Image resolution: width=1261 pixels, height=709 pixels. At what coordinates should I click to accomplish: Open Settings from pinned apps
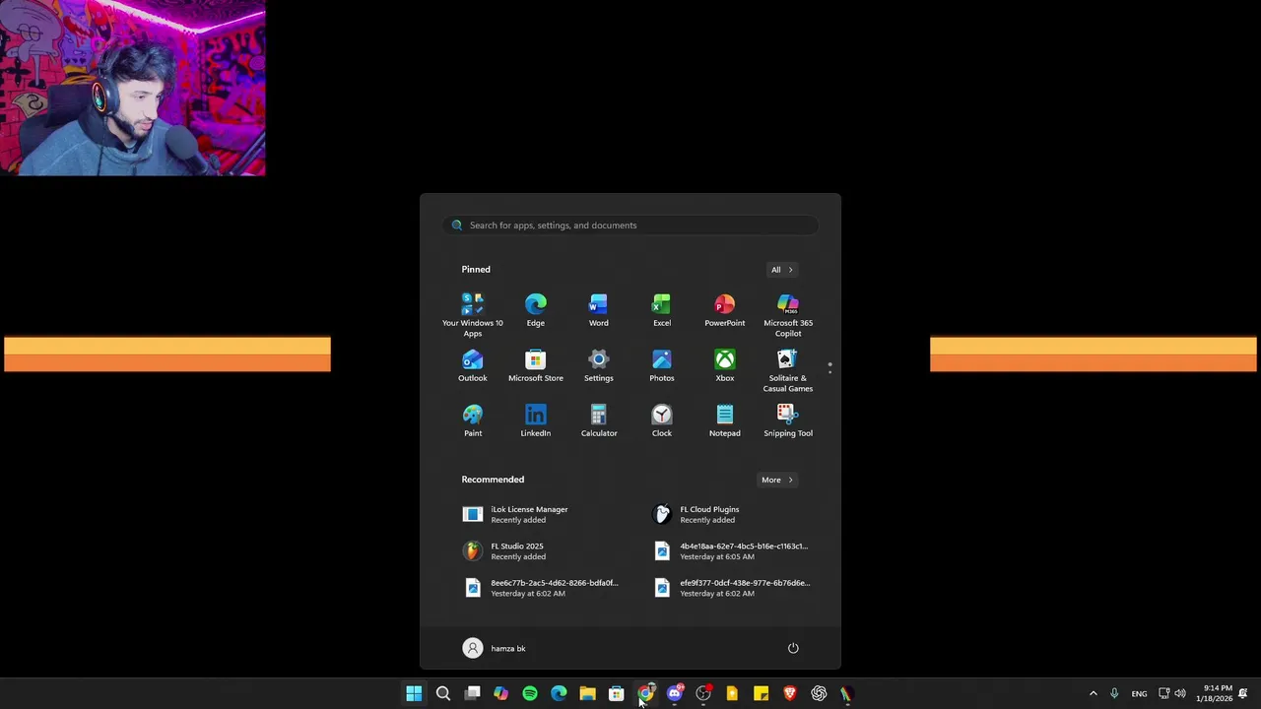pos(598,365)
